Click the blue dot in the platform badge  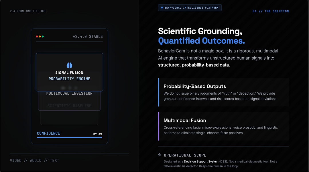click(162, 8)
